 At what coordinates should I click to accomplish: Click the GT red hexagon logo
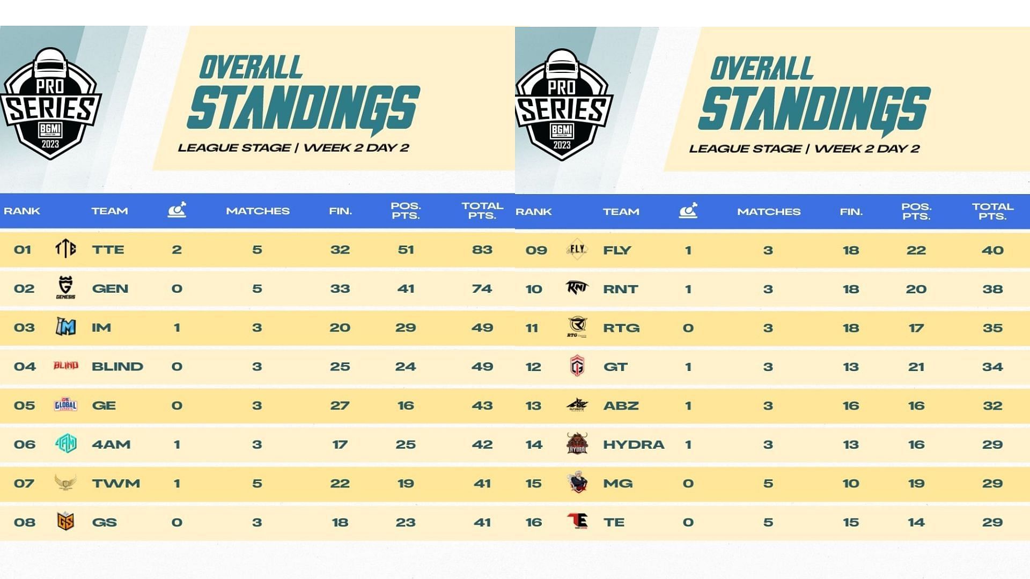click(577, 366)
